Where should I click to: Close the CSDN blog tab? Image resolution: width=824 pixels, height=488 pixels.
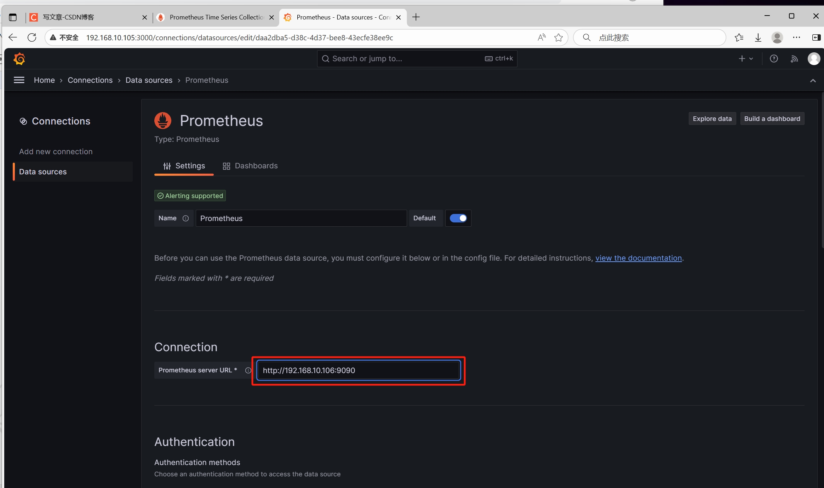pyautogui.click(x=144, y=17)
